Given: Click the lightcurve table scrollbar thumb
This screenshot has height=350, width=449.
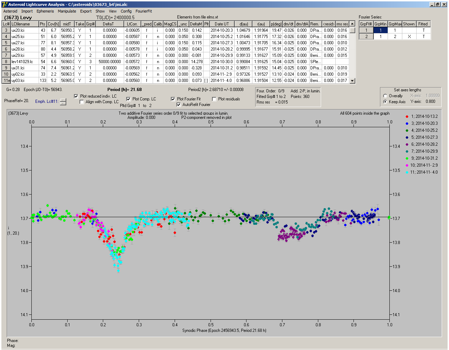Looking at the screenshot, I should (x=352, y=30).
